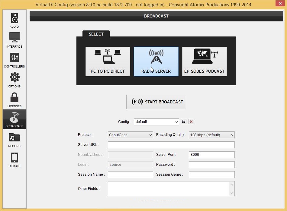Image resolution: width=287 pixels, height=211 pixels.
Task: Open the Audio settings section
Action: point(14,20)
